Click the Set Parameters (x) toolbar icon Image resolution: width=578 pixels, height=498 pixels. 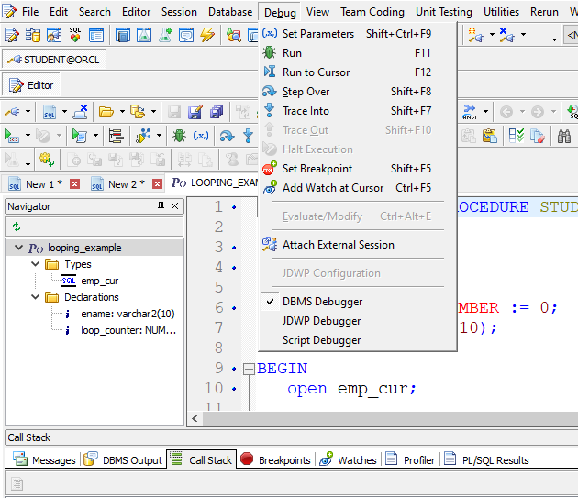pyautogui.click(x=201, y=136)
